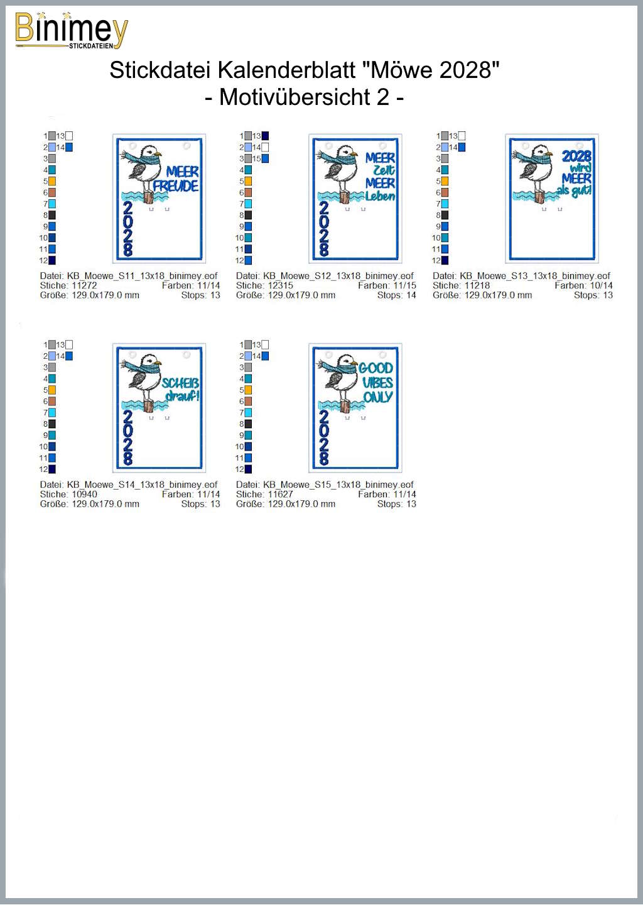Image resolution: width=643 pixels, height=905 pixels.
Task: Select blue swatch 14 of the S15 design
Action: coord(265,356)
